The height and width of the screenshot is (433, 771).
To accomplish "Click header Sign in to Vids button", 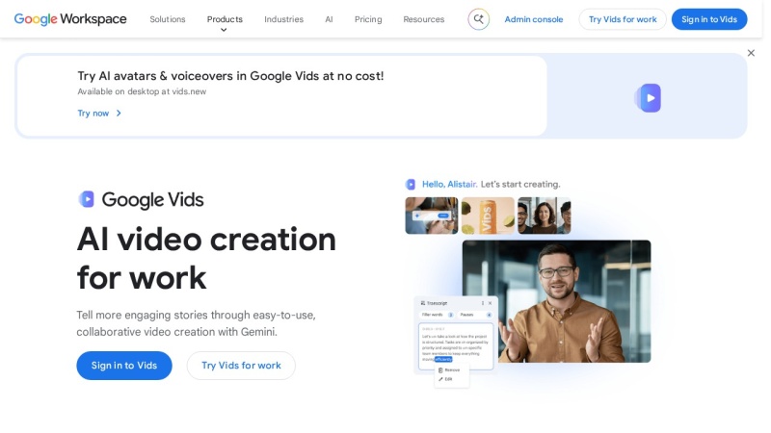I will [709, 19].
